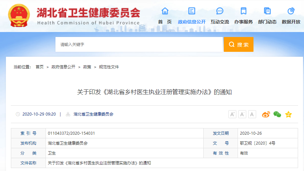Share the article via WeChat icon
Screen dimensions: 304x171
click(277, 115)
